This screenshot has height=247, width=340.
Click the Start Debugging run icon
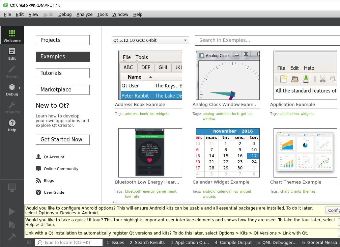click(12, 225)
